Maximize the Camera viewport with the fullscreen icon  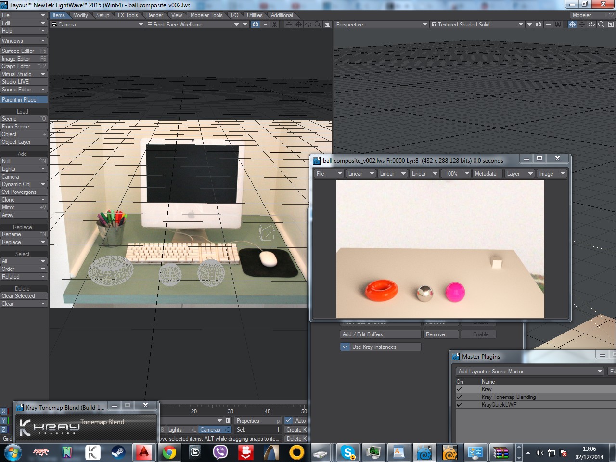327,25
